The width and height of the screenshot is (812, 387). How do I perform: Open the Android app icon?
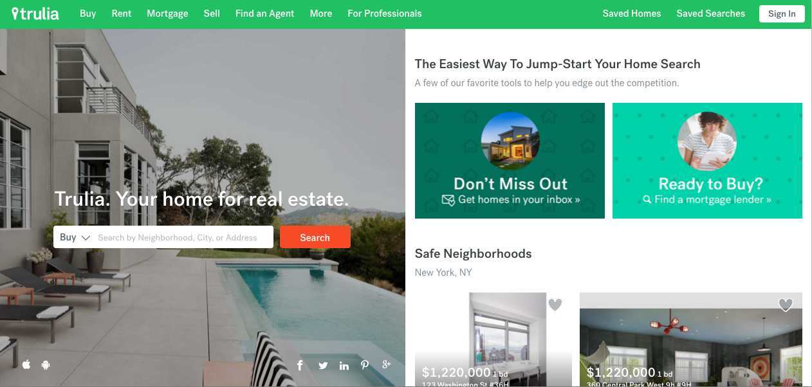pyautogui.click(x=46, y=365)
